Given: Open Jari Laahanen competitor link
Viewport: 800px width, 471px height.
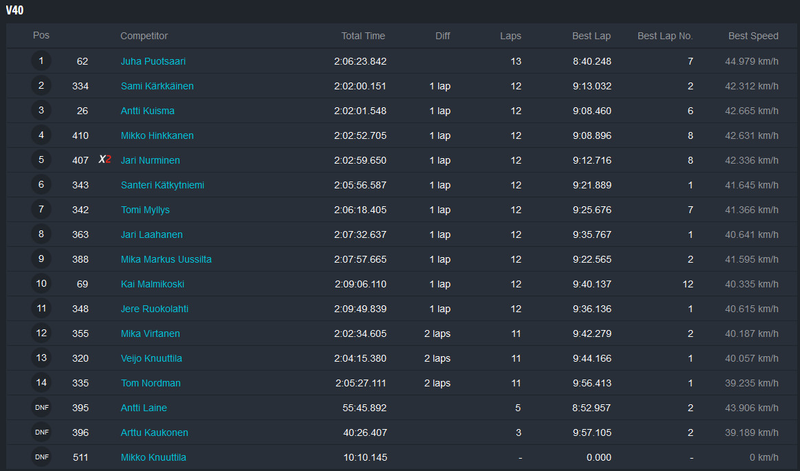Looking at the screenshot, I should click(151, 234).
